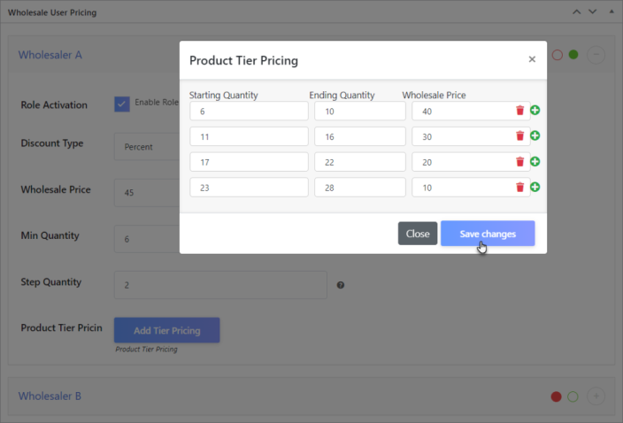Delete the tier row starting at quantity 6
Viewport: 623px width, 423px height.
[x=519, y=111]
